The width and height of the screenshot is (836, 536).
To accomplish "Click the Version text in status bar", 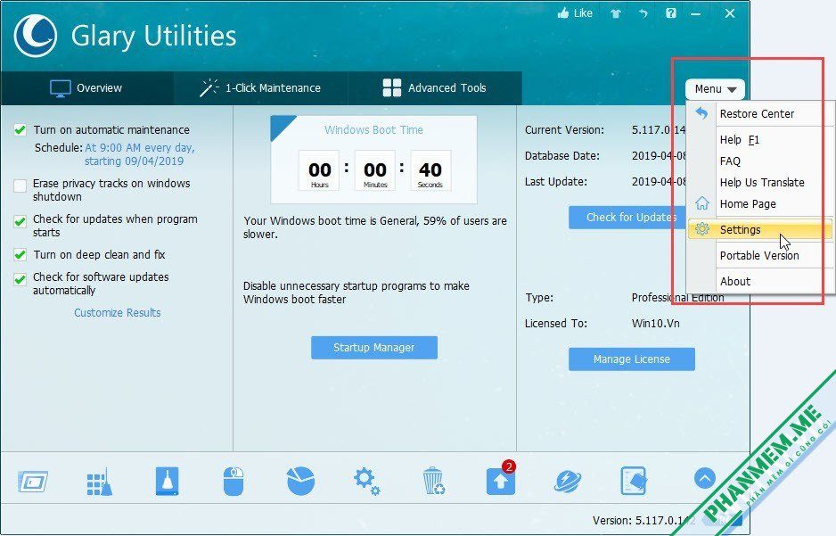I will click(644, 520).
